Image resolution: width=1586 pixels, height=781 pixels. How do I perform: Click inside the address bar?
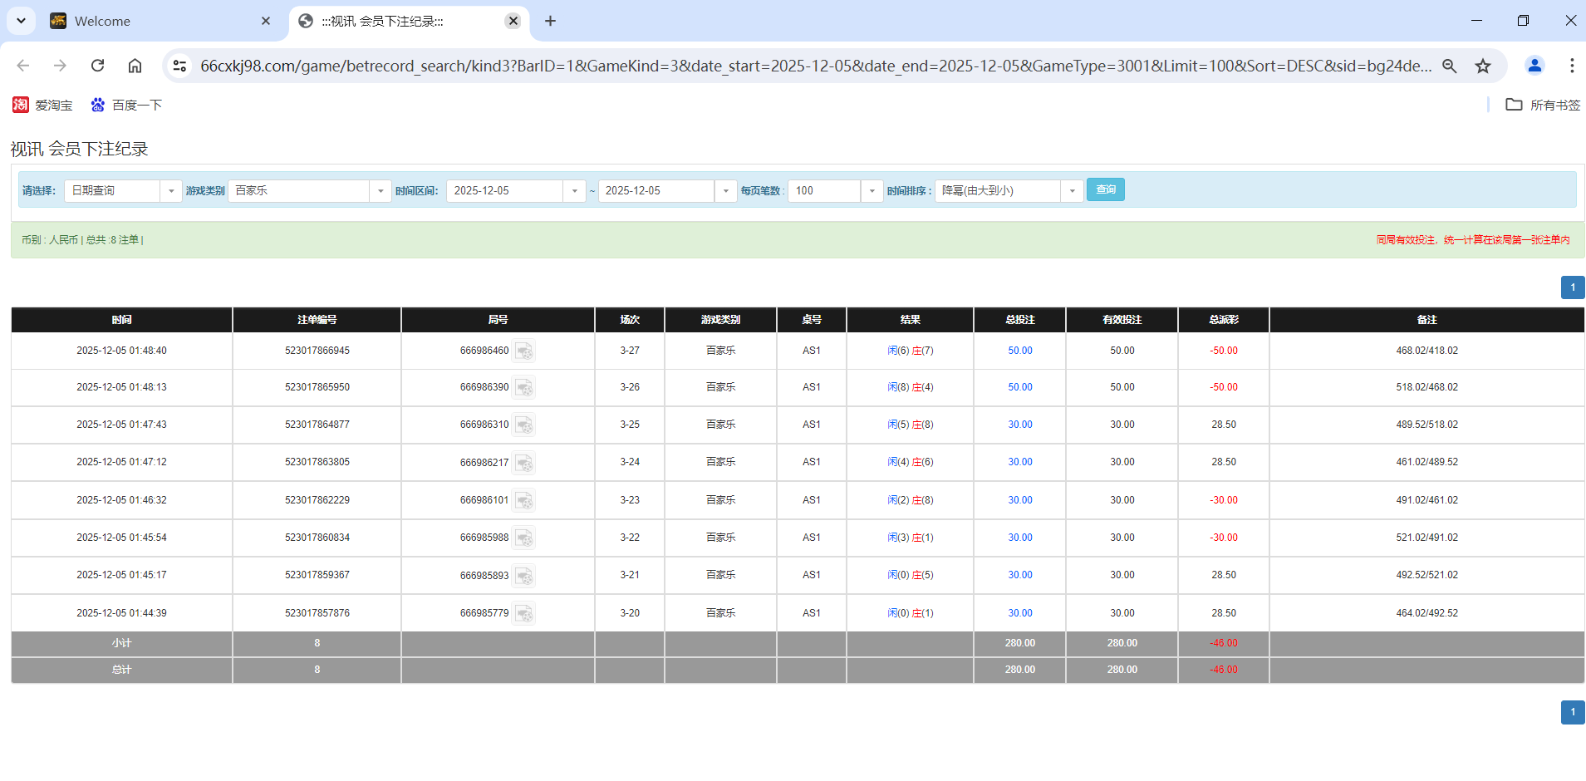coord(748,66)
